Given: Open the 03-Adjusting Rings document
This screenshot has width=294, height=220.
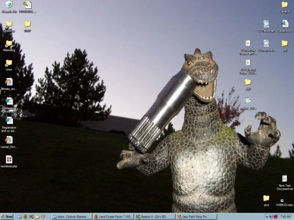Looking at the screenshot, I should coord(248,67).
